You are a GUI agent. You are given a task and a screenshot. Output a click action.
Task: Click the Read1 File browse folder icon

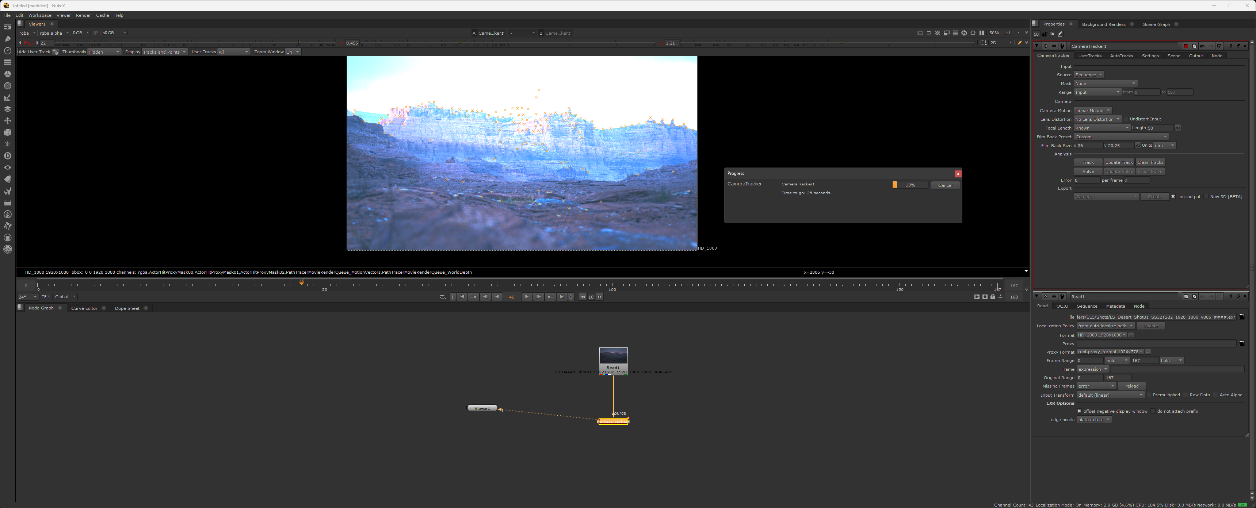[1242, 317]
